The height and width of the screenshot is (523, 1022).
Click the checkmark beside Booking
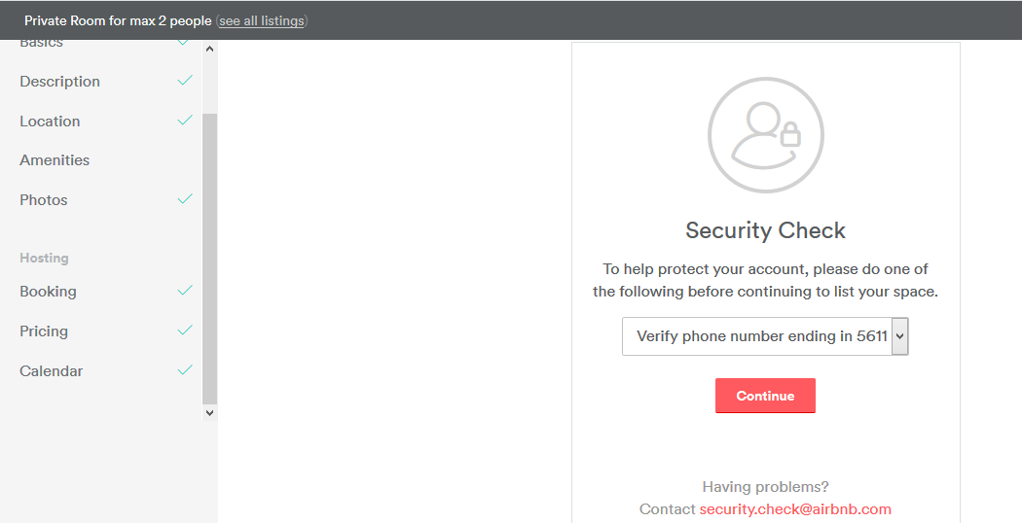[185, 291]
